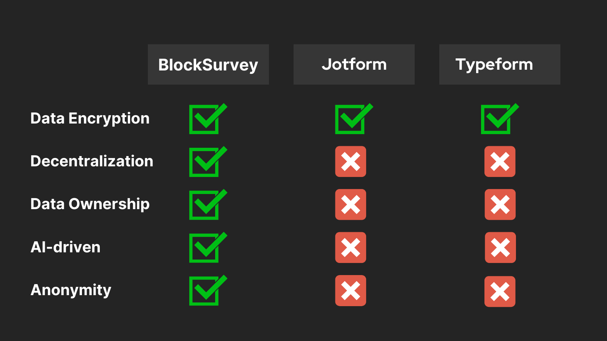Click the Typeform Data Encryption green checkmark

click(500, 119)
